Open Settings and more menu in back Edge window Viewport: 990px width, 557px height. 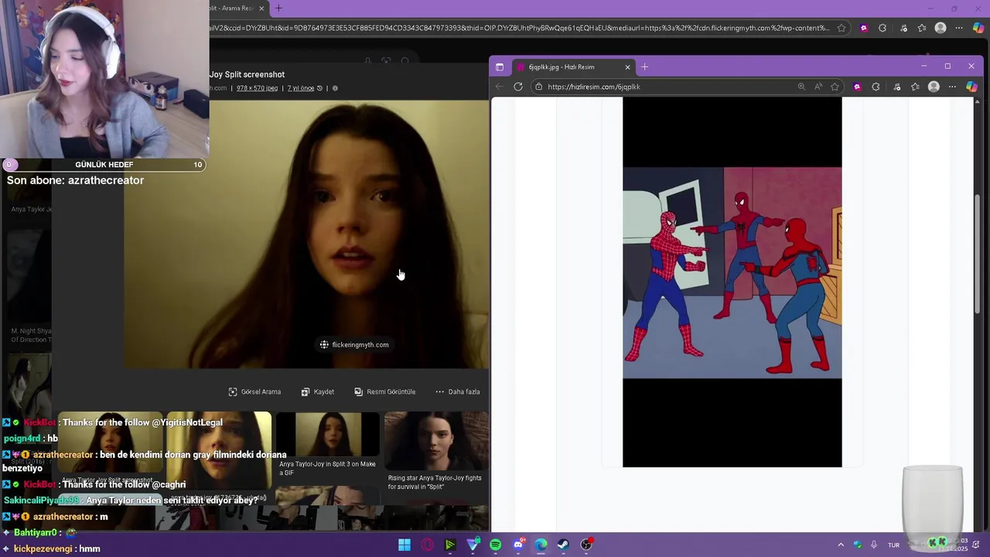[959, 28]
